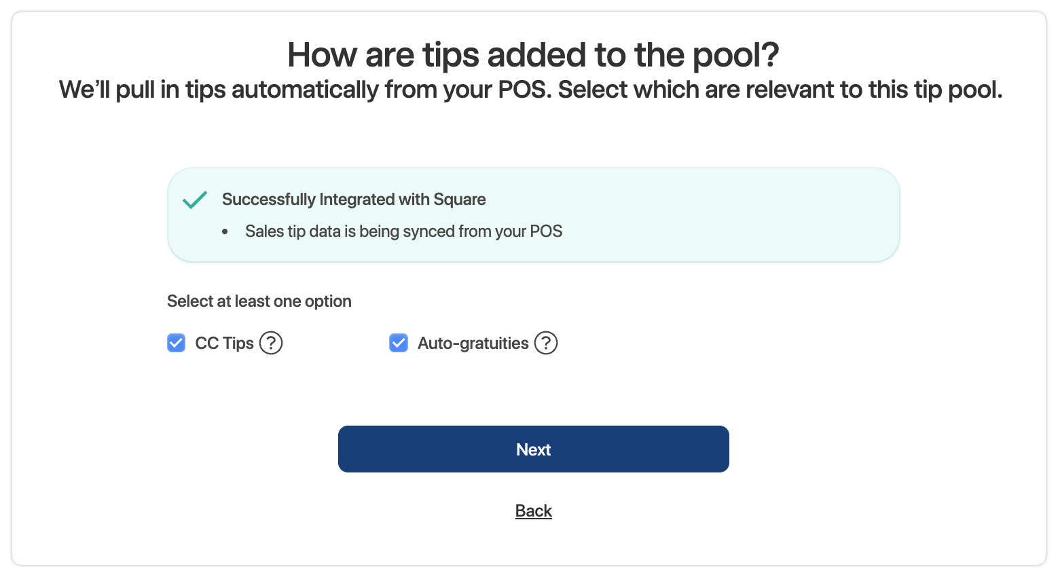Click the "Sales tip data is being synced" line
The image size is (1058, 577).
tap(403, 231)
